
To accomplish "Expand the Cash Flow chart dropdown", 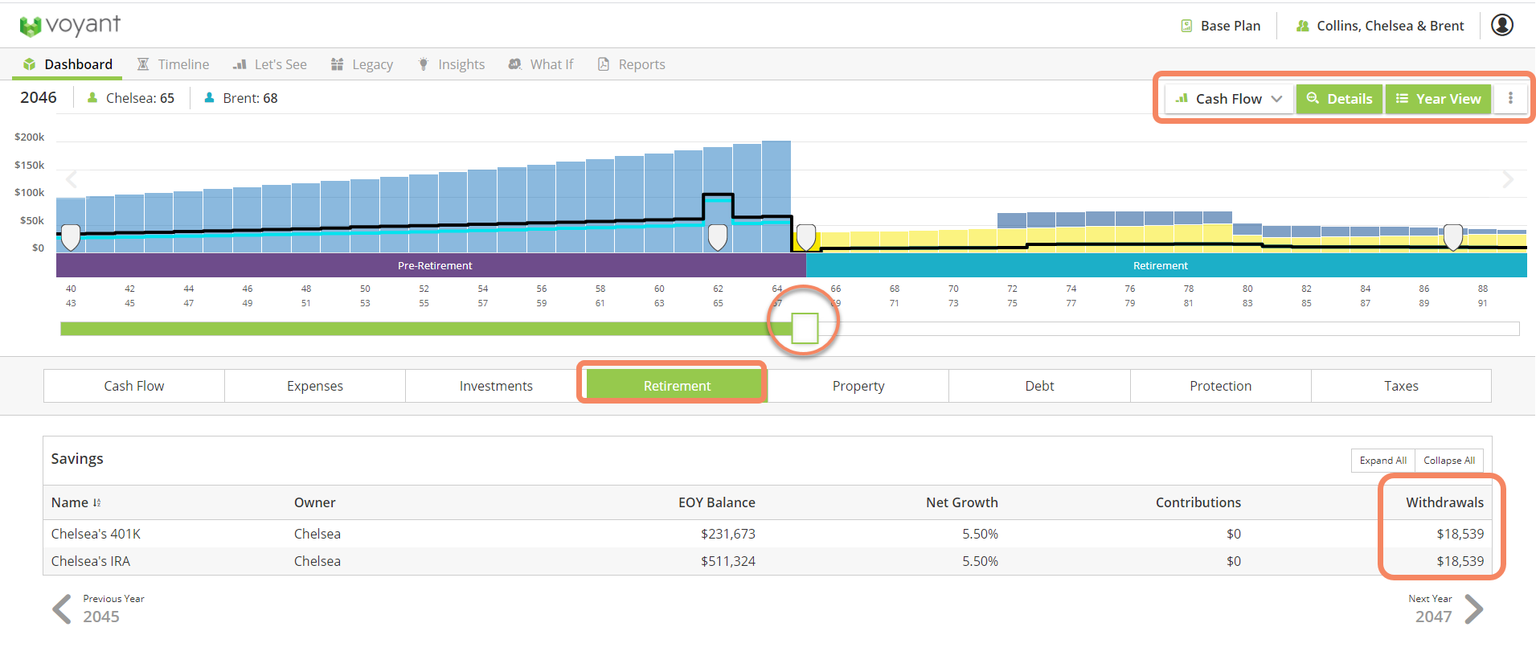I will point(1228,99).
